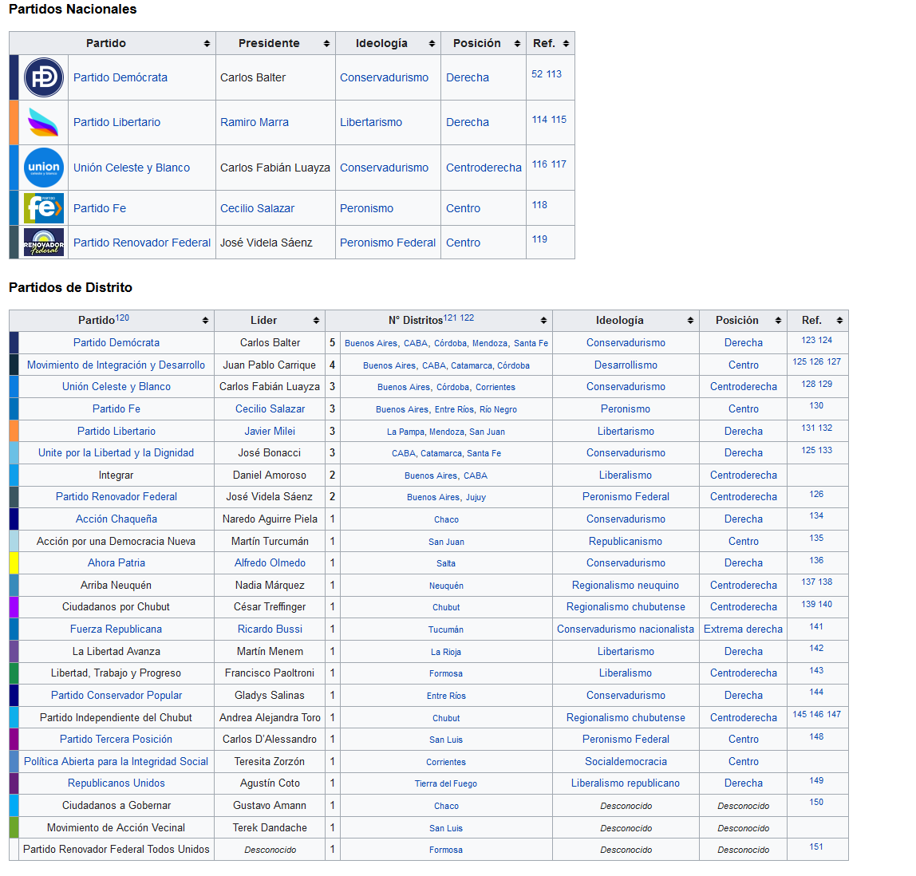916x876 pixels.
Task: Click the Partido Libertario logo image
Action: [x=43, y=122]
